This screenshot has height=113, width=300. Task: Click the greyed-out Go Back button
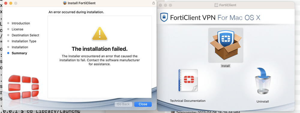coord(123,104)
